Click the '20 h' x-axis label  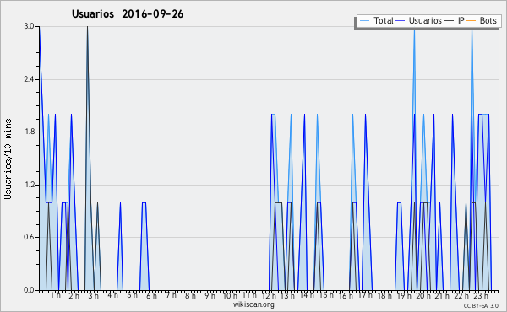coord(423,295)
